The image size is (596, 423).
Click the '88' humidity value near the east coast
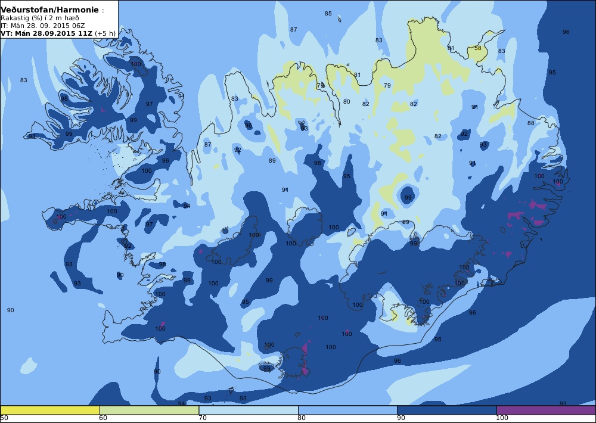[530, 123]
